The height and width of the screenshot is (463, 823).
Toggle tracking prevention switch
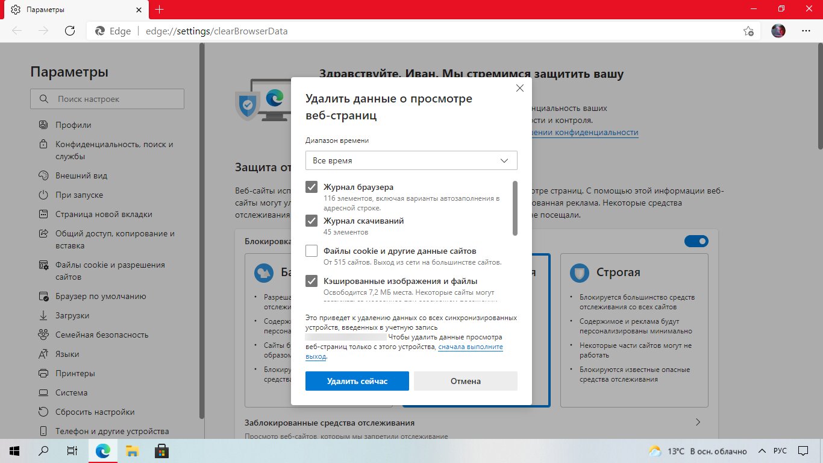click(x=696, y=241)
